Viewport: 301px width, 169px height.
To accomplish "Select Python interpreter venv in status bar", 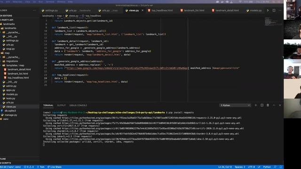I will (x=10, y=167).
